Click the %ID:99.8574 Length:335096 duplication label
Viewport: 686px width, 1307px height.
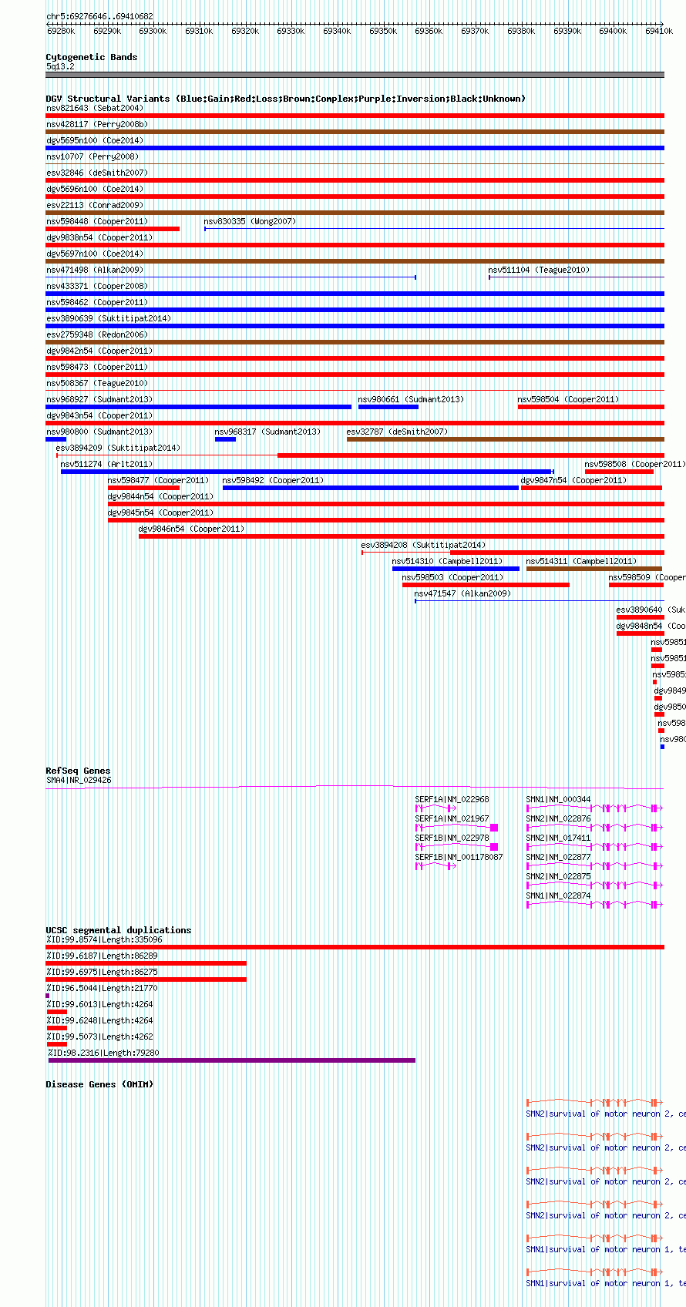[104, 939]
